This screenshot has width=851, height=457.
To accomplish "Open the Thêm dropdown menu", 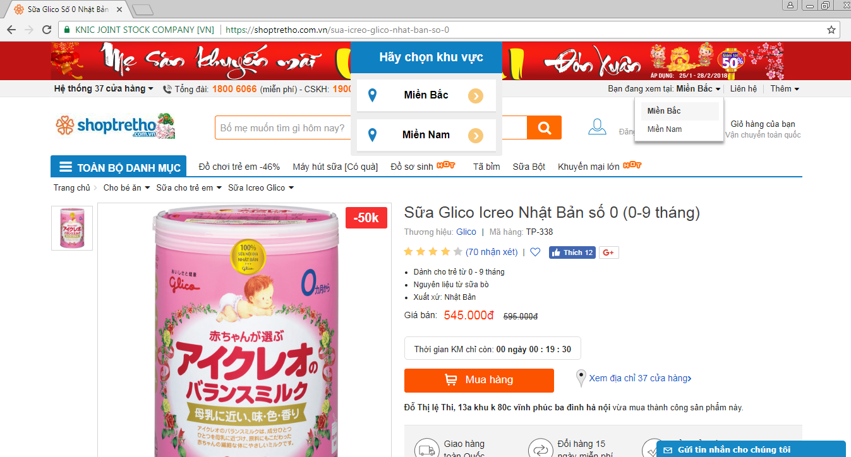I will (785, 89).
